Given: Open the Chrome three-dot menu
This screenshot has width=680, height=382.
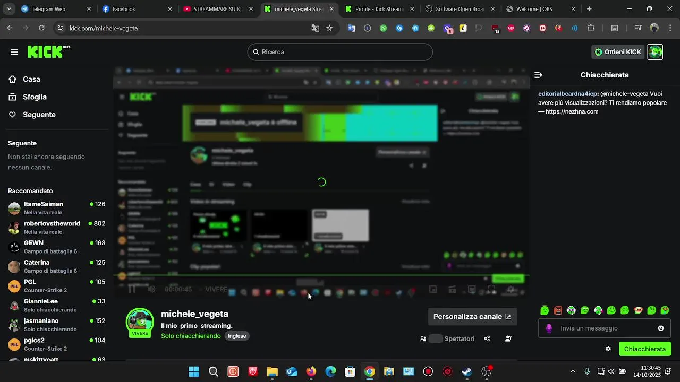Looking at the screenshot, I should [670, 28].
